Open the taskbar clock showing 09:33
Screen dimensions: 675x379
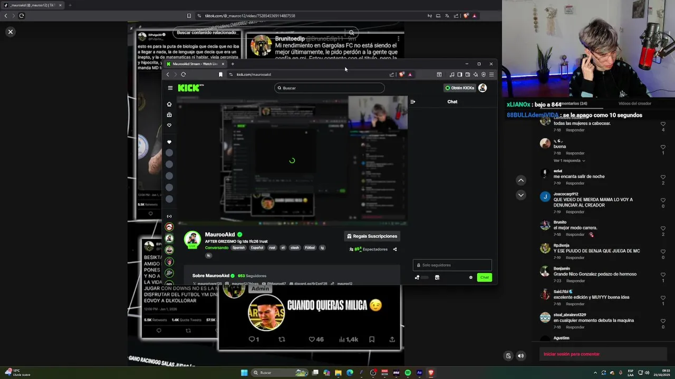click(662, 373)
